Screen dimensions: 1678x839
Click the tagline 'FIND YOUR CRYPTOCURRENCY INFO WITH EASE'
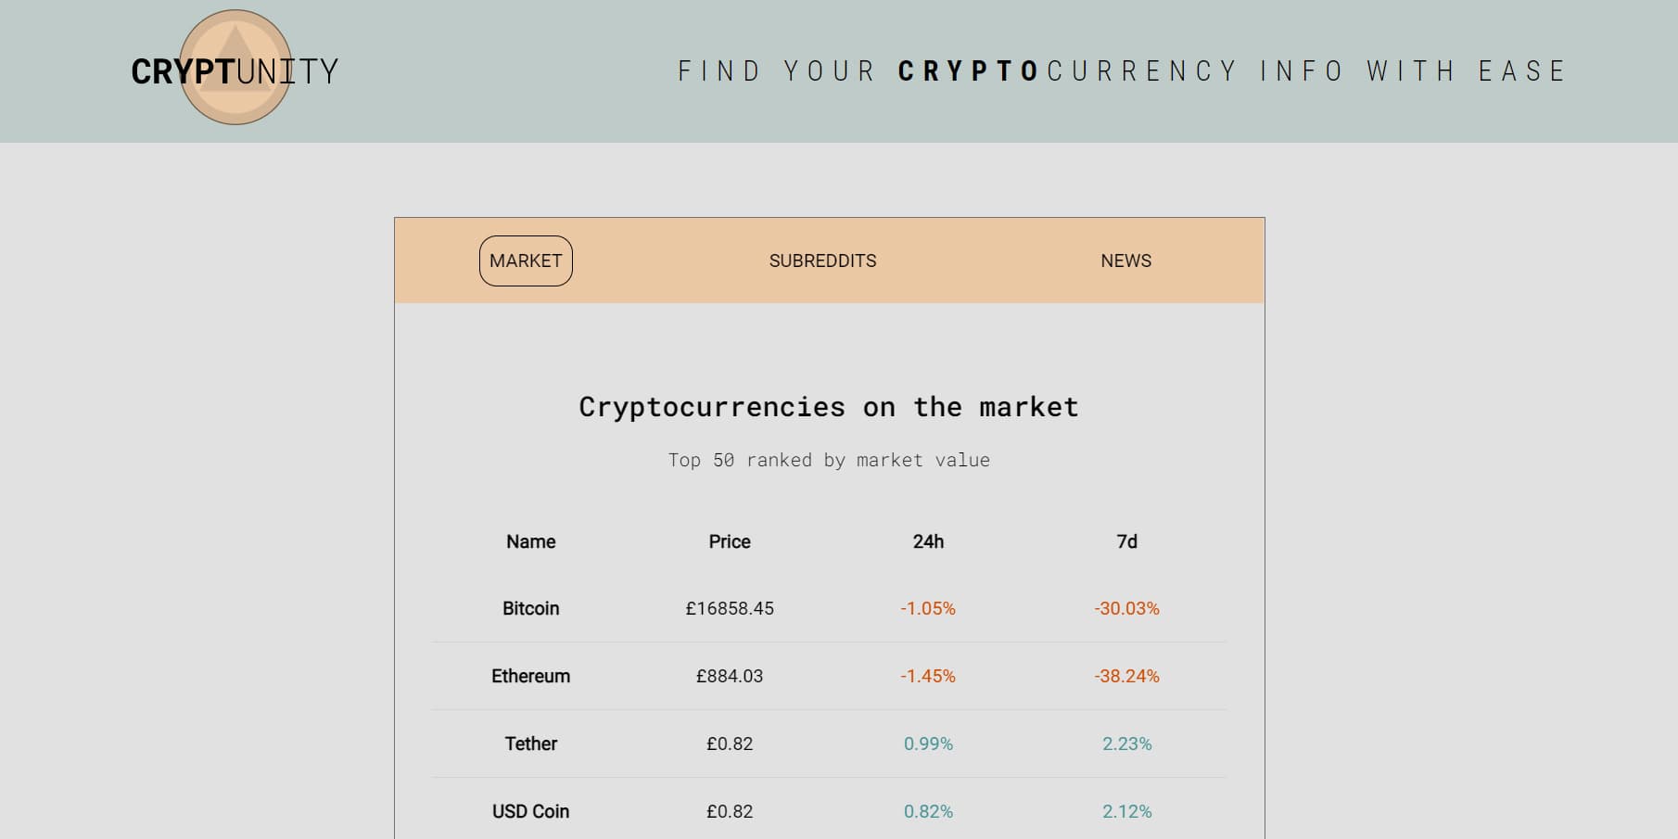1122,70
